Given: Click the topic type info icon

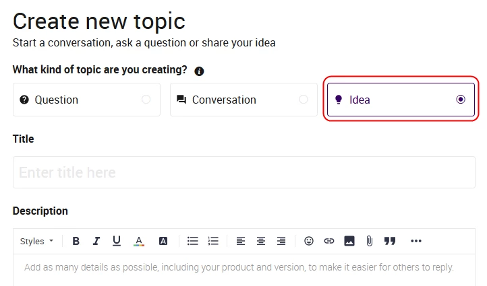Looking at the screenshot, I should [x=199, y=71].
